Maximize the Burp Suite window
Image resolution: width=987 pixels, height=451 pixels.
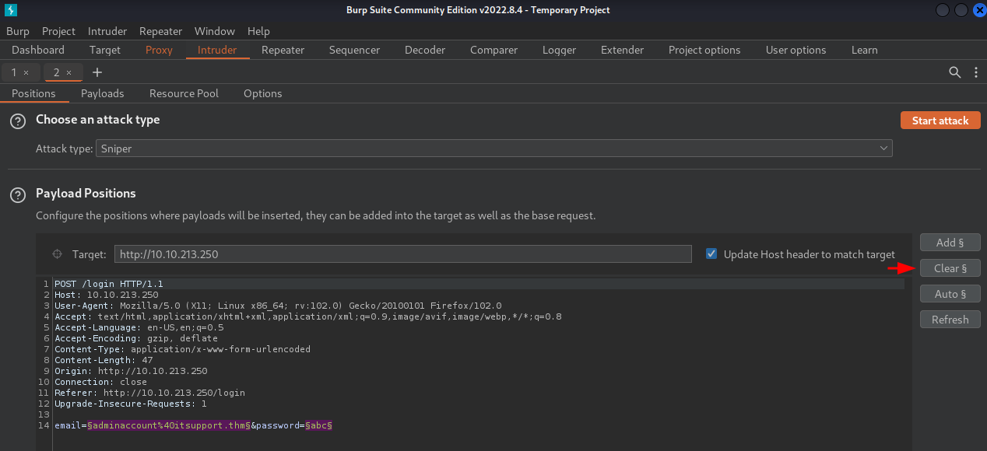pyautogui.click(x=961, y=10)
